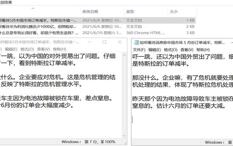
Task: Click scroll-down arrow in left Notepad
Action: click(x=124, y=136)
